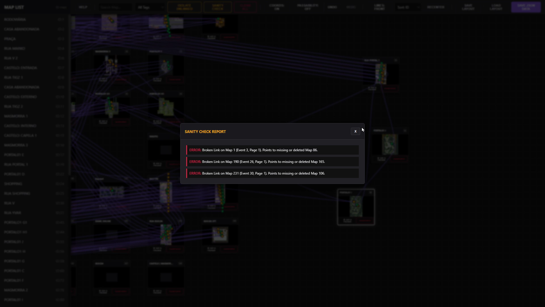Toggle the Passability Off switch
Screen dimensions: 545x307
point(307,7)
